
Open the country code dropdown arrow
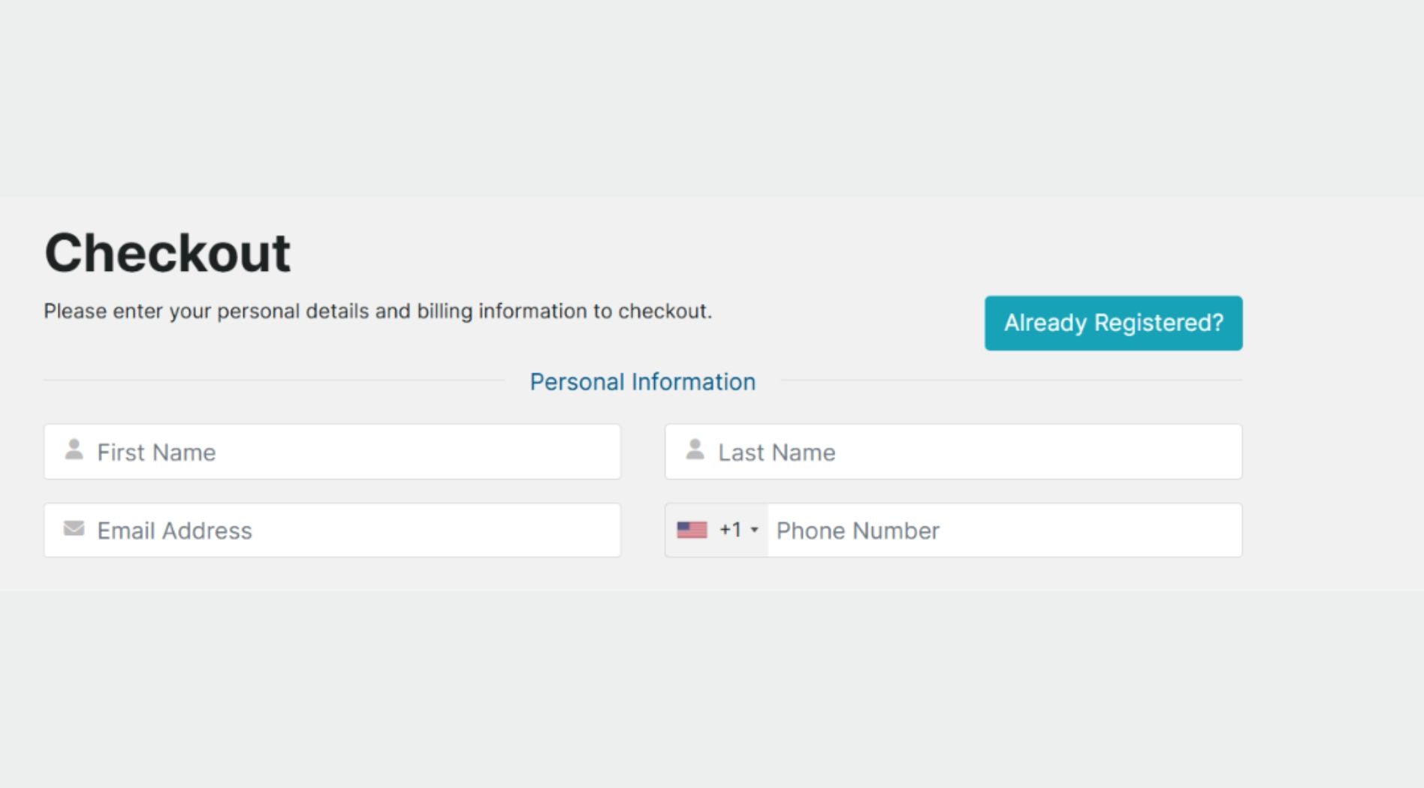point(755,530)
